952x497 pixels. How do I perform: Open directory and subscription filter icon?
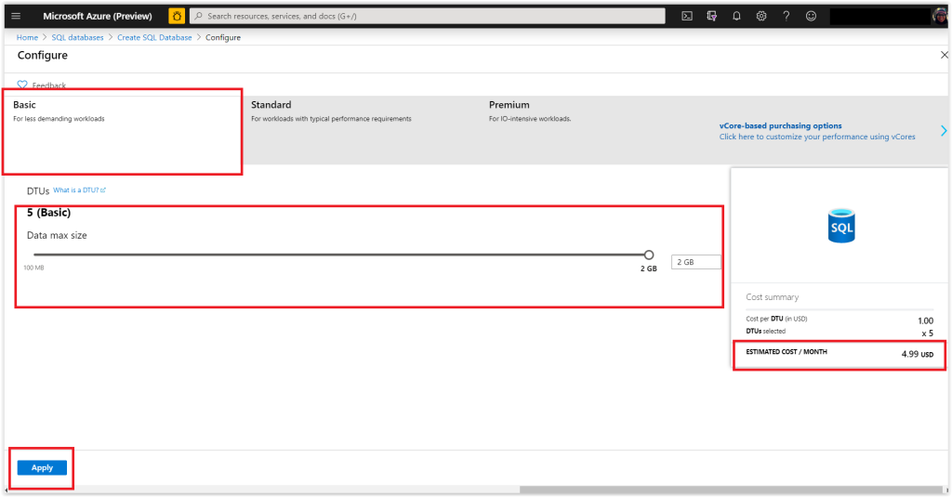click(711, 17)
